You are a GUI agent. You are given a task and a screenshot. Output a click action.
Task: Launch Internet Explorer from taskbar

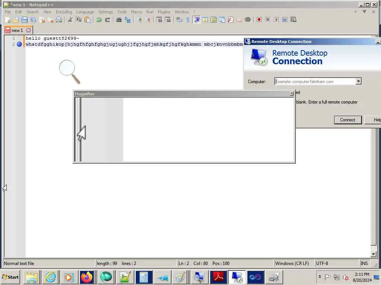(51, 277)
